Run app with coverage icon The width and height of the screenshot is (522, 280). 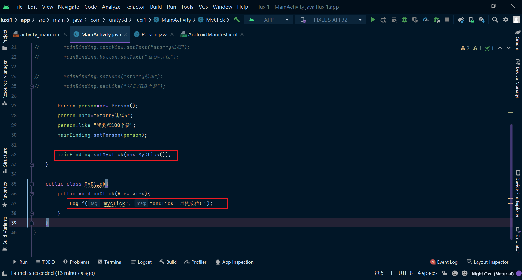click(415, 20)
